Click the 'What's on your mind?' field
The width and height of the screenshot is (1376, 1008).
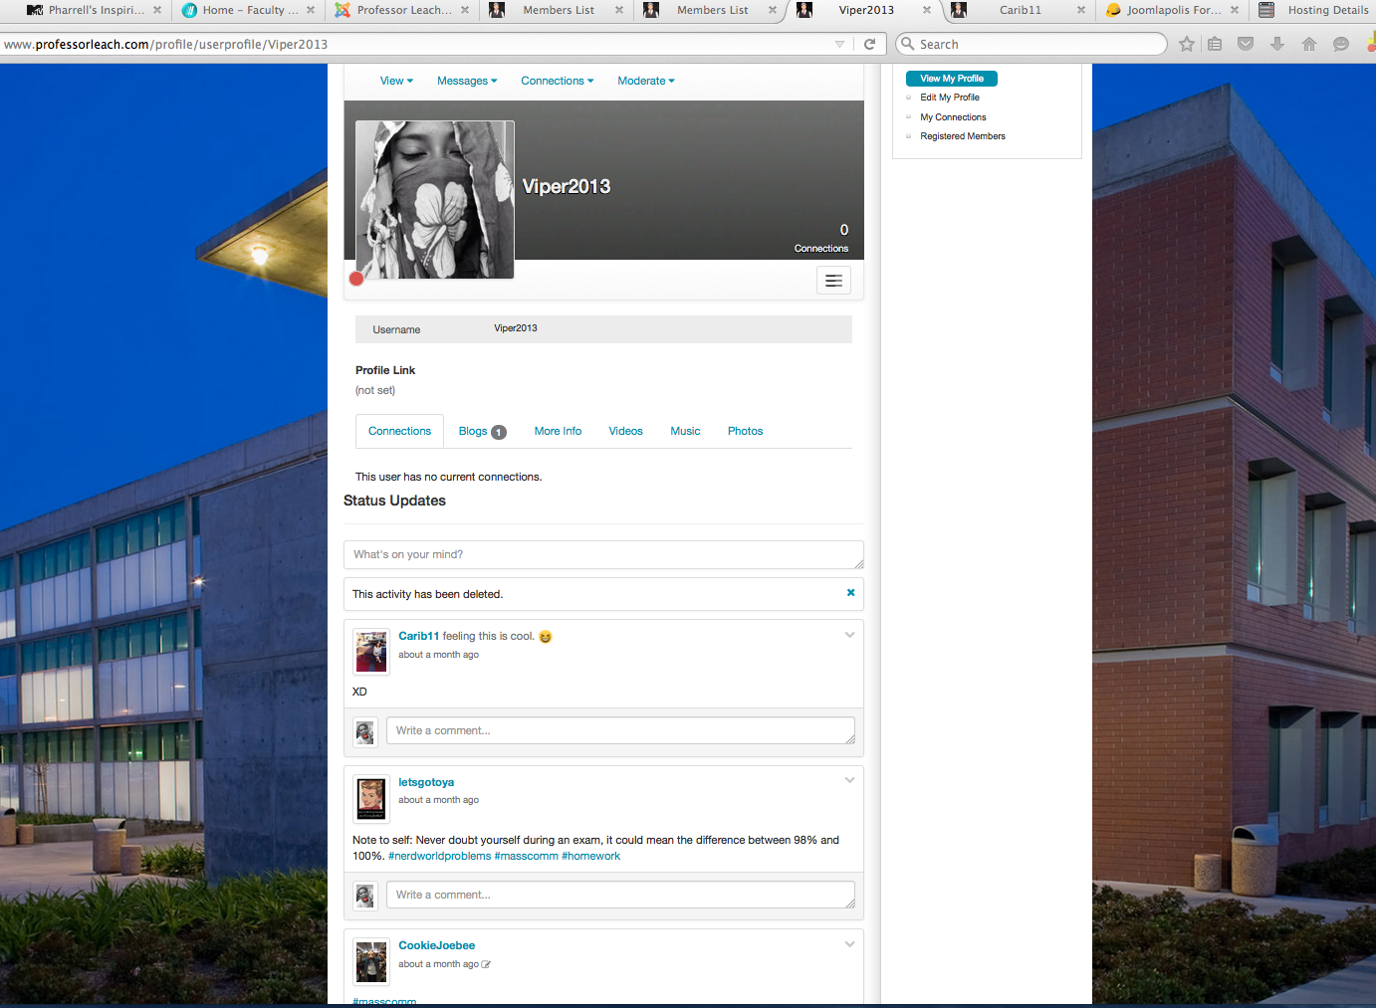coord(603,554)
